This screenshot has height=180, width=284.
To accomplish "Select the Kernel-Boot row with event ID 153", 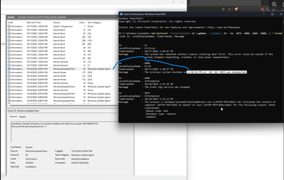I will [63, 58].
